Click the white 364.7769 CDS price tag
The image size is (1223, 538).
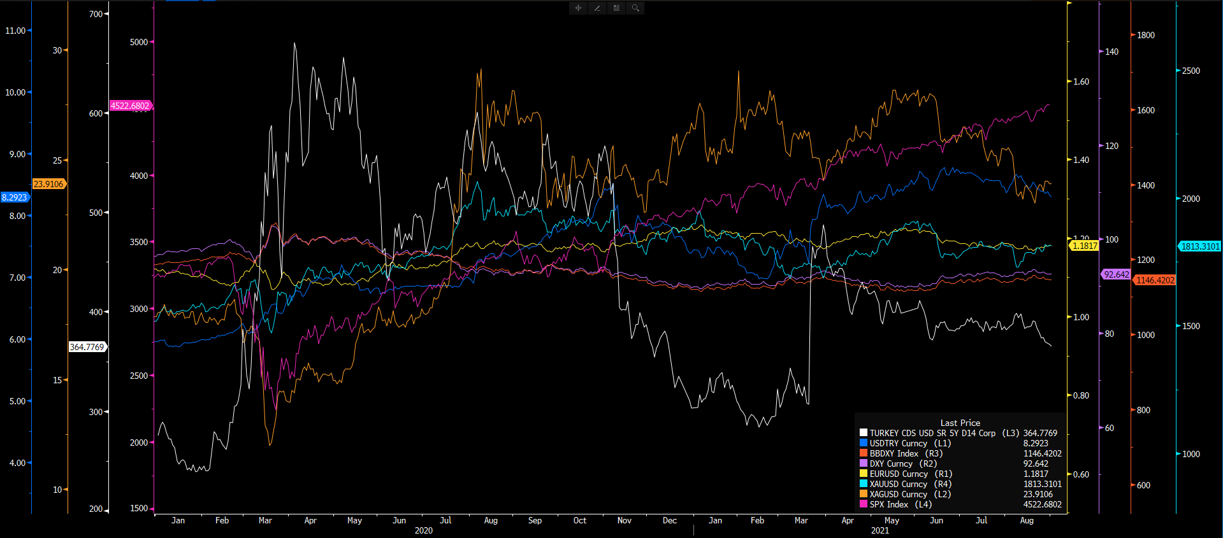(87, 347)
